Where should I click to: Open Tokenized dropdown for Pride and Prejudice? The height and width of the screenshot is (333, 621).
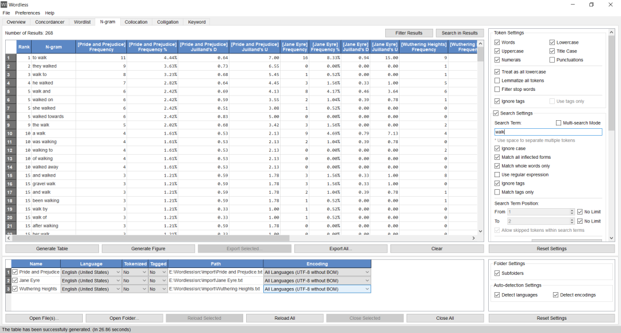click(135, 273)
